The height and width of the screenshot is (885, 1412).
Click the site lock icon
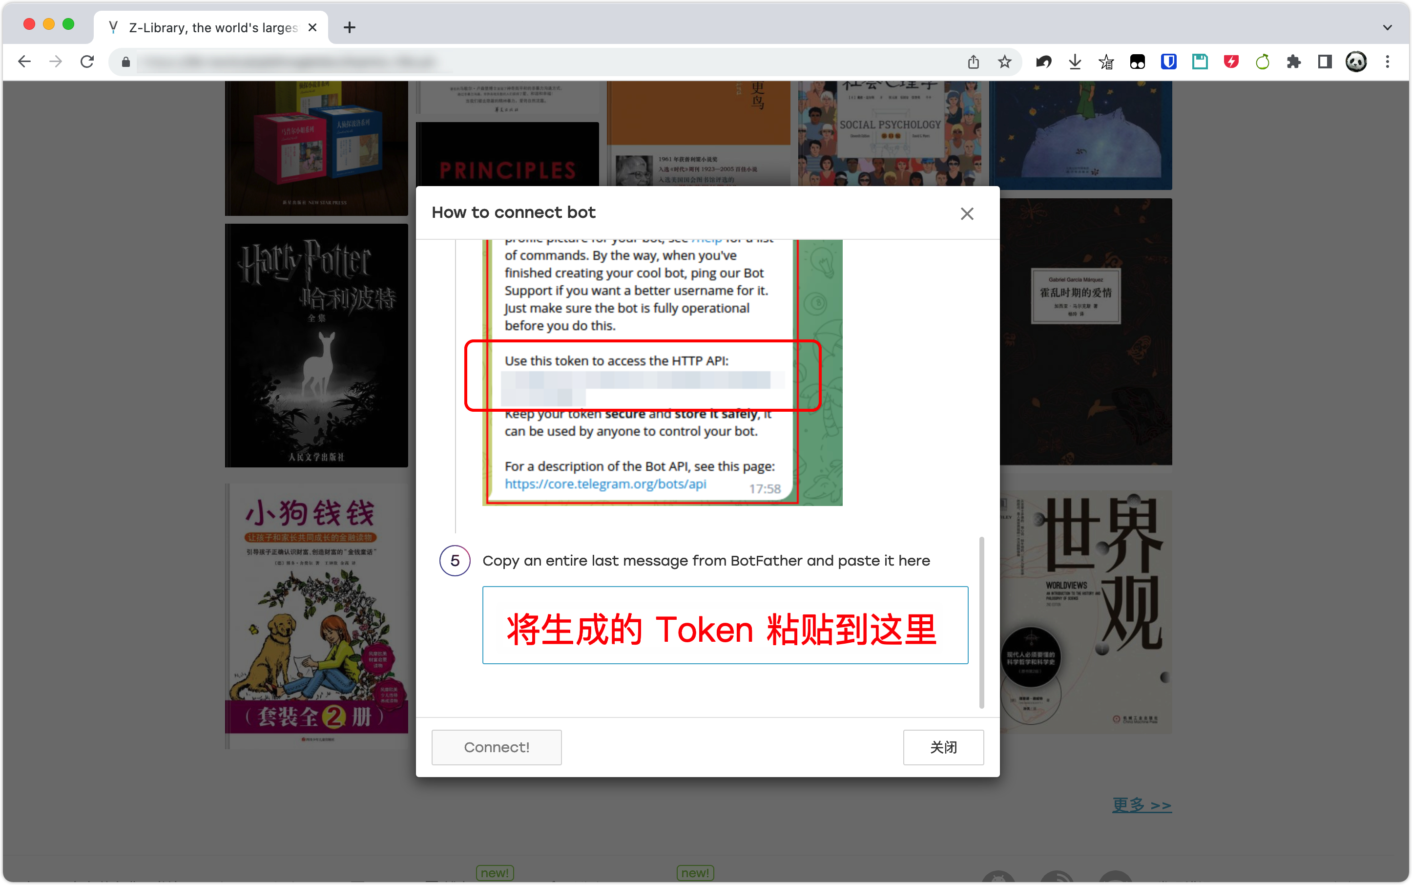pyautogui.click(x=125, y=62)
